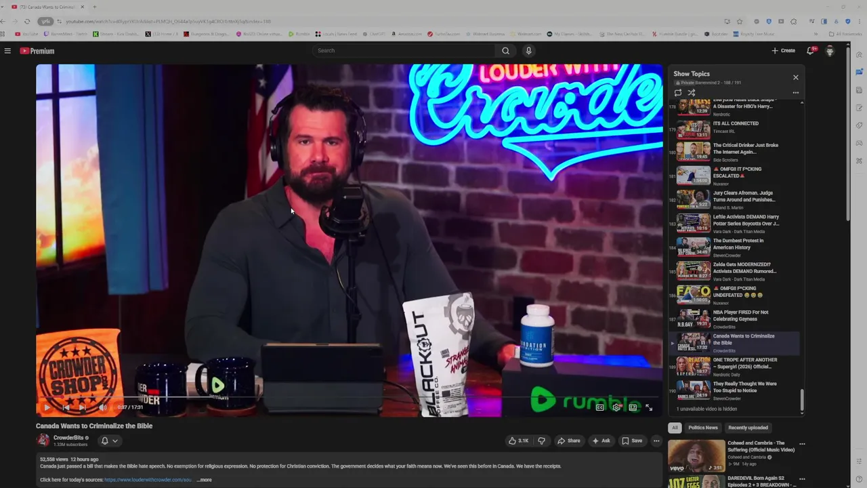Open the ChatGPT bookmark
Image resolution: width=867 pixels, height=488 pixels.
tap(373, 34)
